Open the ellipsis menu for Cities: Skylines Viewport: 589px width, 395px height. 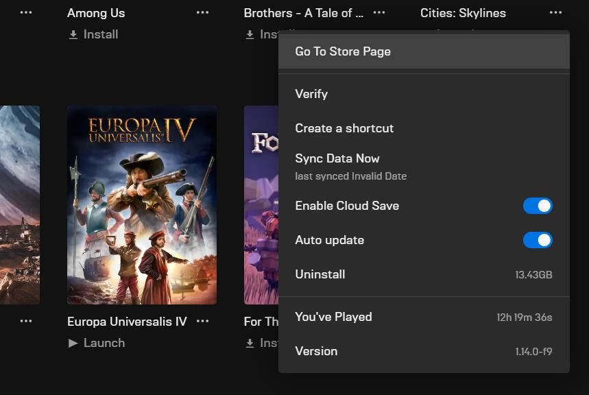tap(557, 12)
